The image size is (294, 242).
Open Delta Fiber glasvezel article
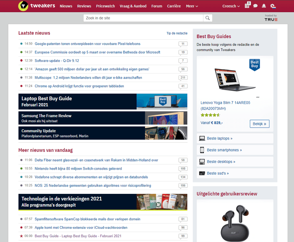tap(96, 160)
